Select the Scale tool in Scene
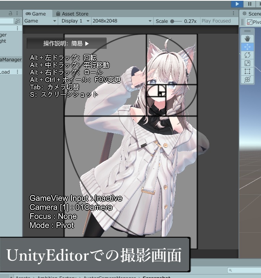 coord(247,63)
